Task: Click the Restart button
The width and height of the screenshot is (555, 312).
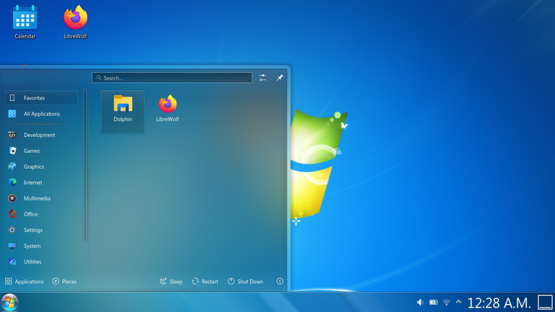Action: pyautogui.click(x=205, y=281)
